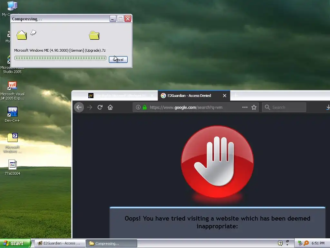Click the orange magnifier tray icon
330x248 pixels.
point(306,243)
